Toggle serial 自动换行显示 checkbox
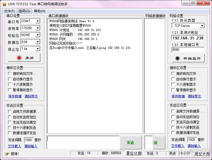 tap(10, 79)
